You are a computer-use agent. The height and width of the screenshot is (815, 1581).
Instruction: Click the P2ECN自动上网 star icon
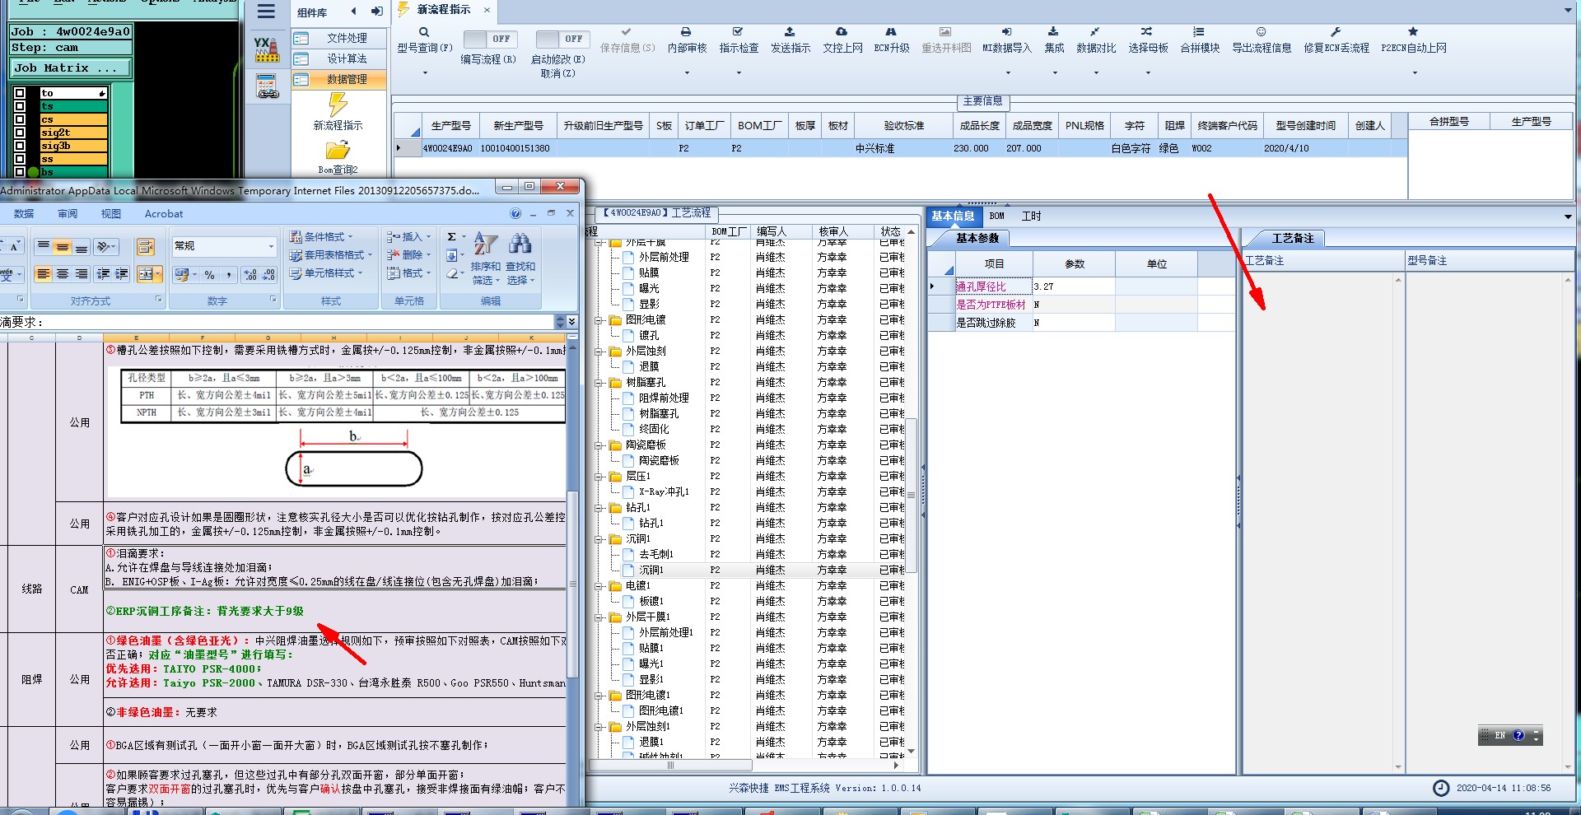click(1413, 32)
